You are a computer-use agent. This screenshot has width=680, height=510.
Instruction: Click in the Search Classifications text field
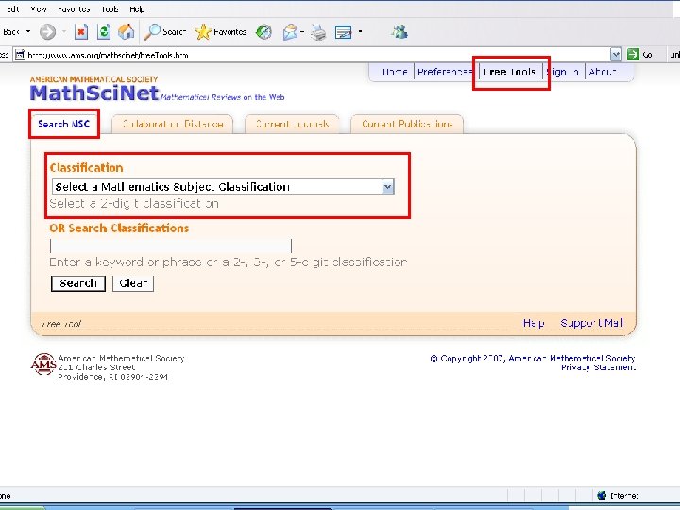click(x=171, y=246)
